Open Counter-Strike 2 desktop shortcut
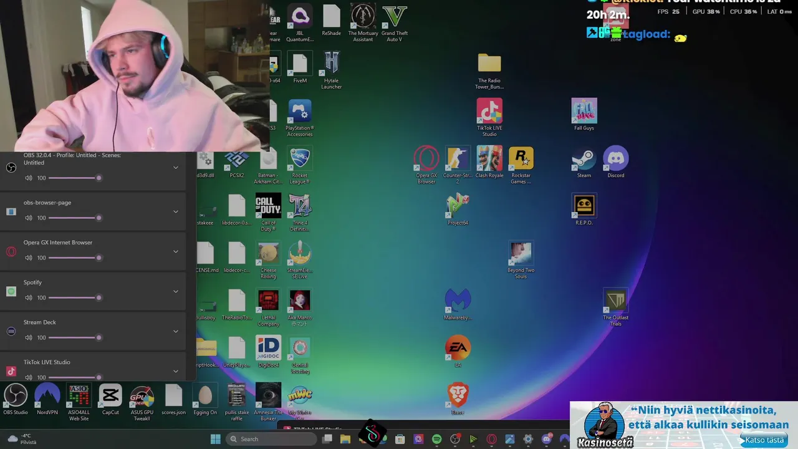Screen dimensions: 798x449 click(458, 165)
